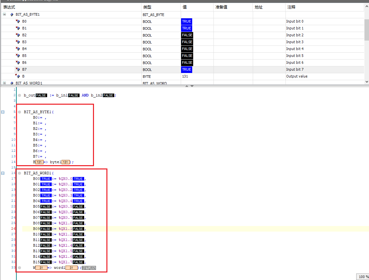The width and height of the screenshot is (369, 280).
Task: Fold the BIT_AS_WORD1 code block
Action: pos(3,173)
